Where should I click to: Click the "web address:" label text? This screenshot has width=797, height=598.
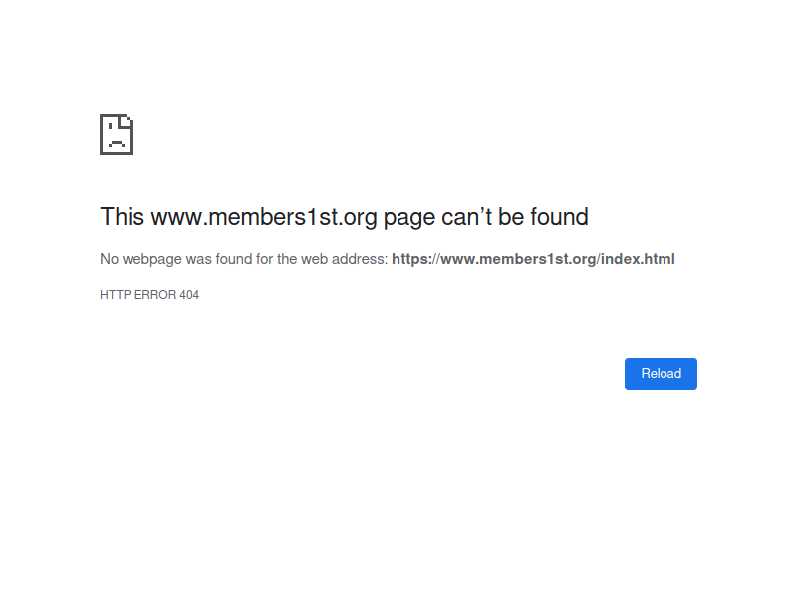[345, 259]
